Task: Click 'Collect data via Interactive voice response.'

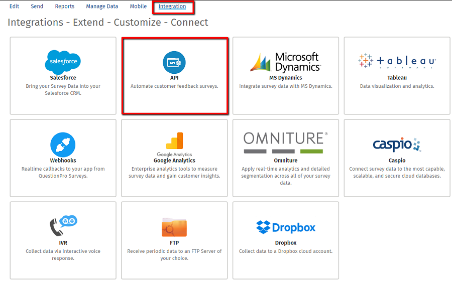Action: point(63,254)
